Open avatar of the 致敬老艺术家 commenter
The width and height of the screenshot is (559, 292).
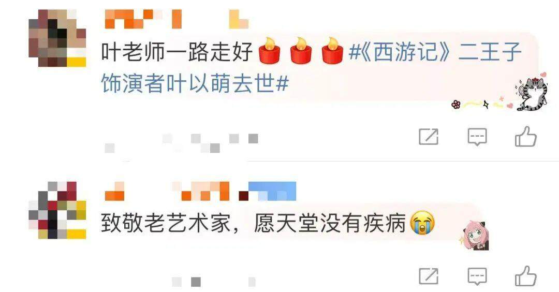pos(57,210)
